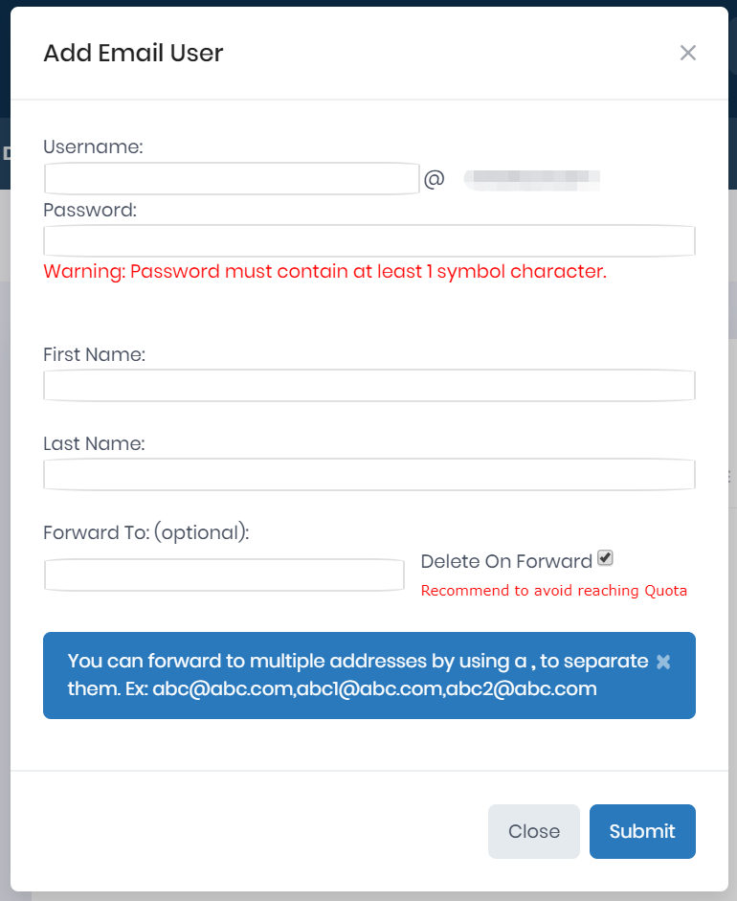Image resolution: width=737 pixels, height=901 pixels.
Task: Click the blurred email domain after @
Action: point(531,178)
